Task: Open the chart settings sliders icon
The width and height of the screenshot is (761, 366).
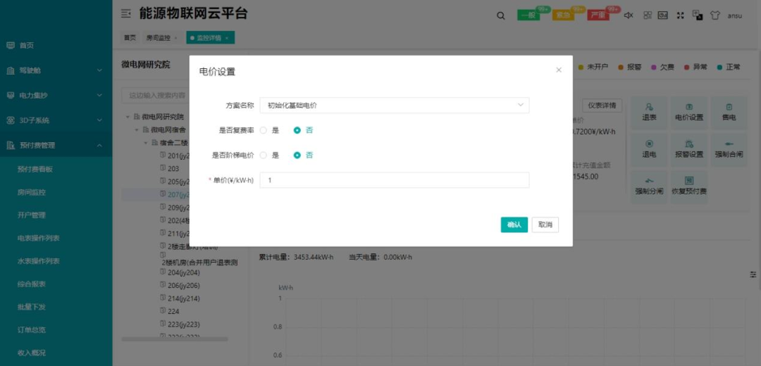Action: click(x=753, y=274)
